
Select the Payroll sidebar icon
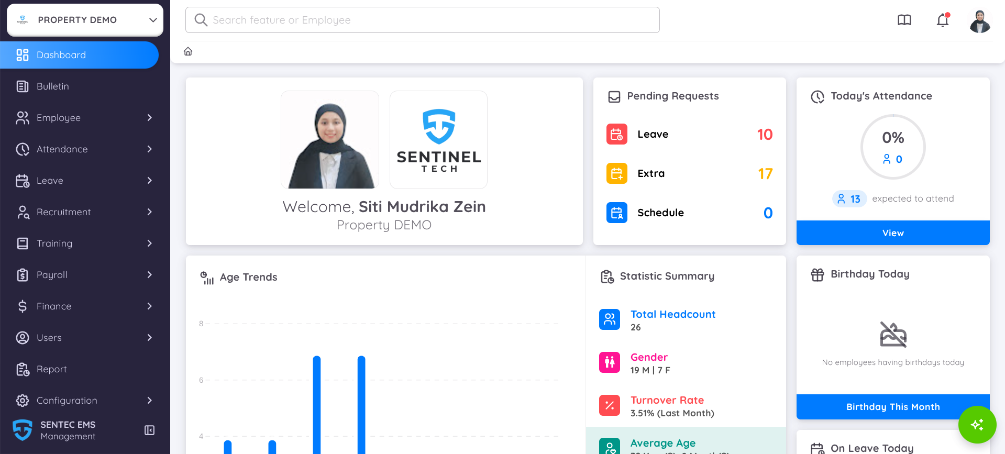(22, 274)
